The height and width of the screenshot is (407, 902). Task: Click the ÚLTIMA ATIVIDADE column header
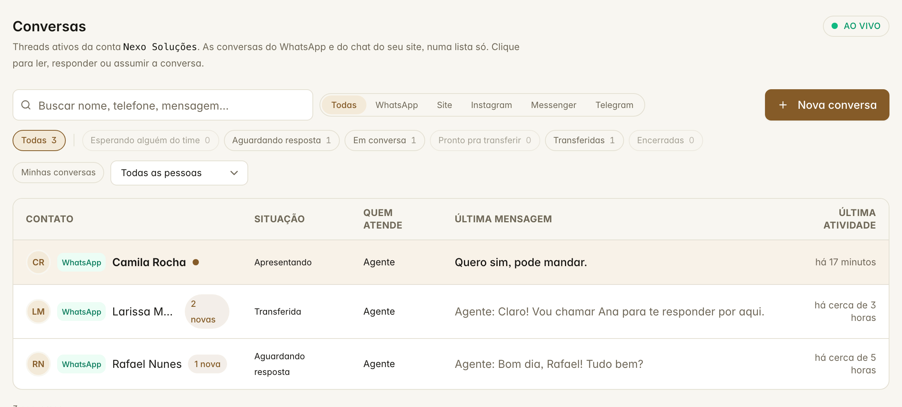(x=849, y=219)
